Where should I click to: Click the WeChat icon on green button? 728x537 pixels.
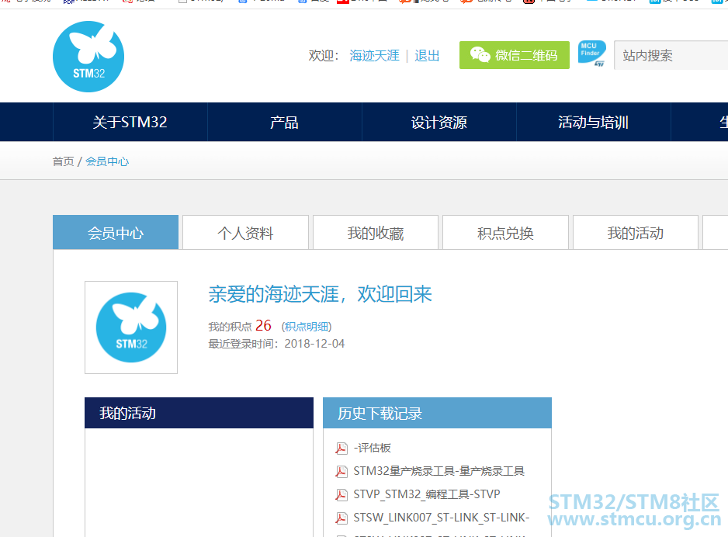point(480,55)
